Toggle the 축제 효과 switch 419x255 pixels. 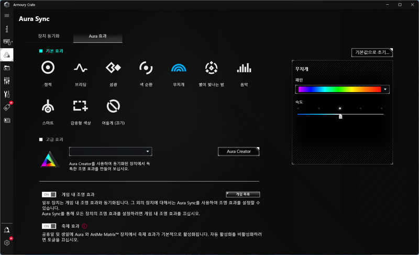[49, 226]
